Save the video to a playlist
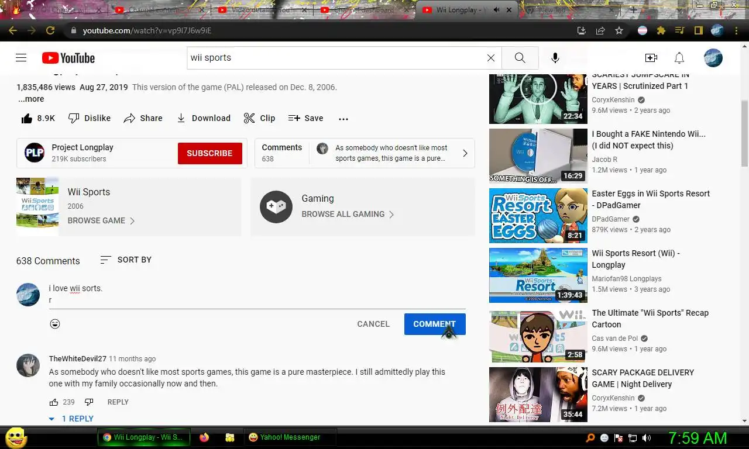The height and width of the screenshot is (449, 749). point(306,118)
